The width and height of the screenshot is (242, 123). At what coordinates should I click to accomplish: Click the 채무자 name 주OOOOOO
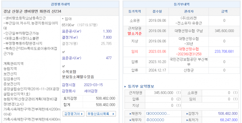[x=155, y=120]
